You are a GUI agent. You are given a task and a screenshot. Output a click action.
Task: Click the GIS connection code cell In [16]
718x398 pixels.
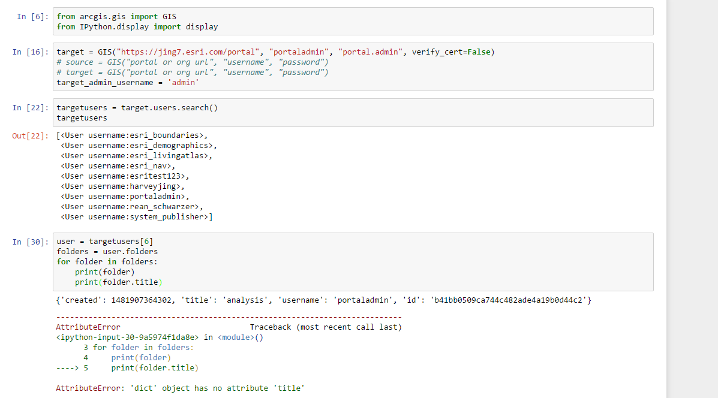coord(353,67)
